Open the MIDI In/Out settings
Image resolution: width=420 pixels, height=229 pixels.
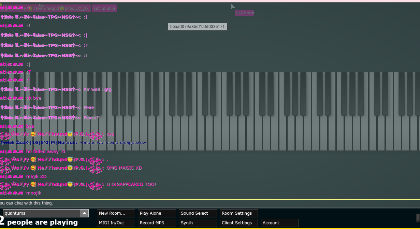(x=116, y=223)
